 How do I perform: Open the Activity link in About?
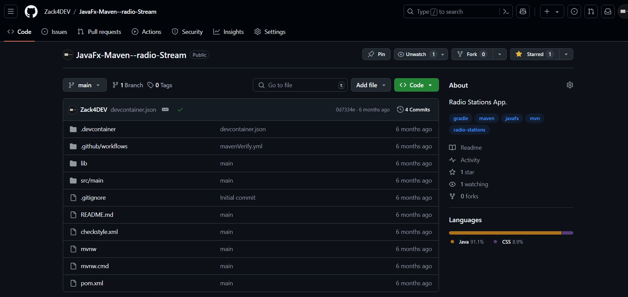pyautogui.click(x=465, y=160)
